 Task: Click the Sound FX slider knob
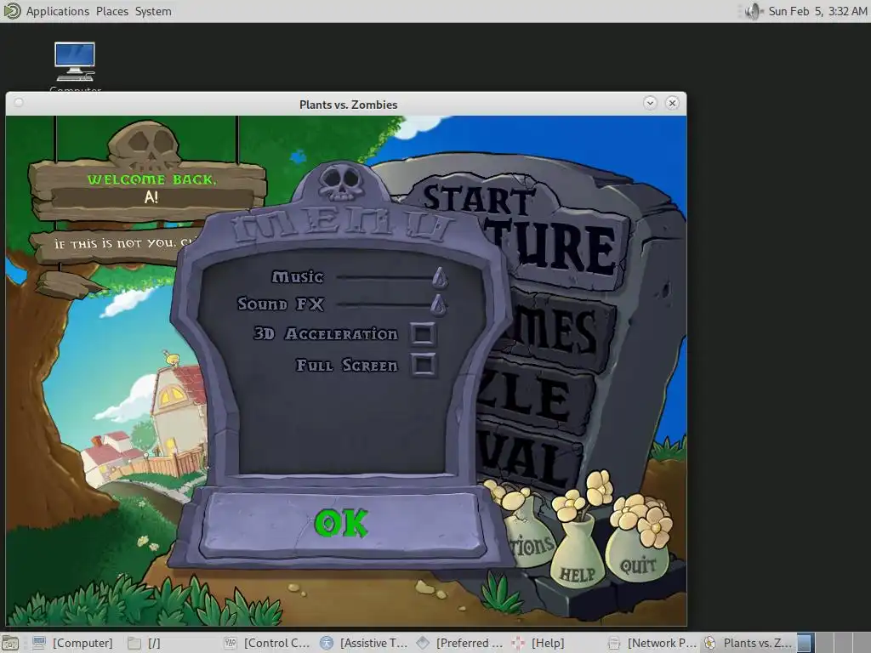pos(438,304)
